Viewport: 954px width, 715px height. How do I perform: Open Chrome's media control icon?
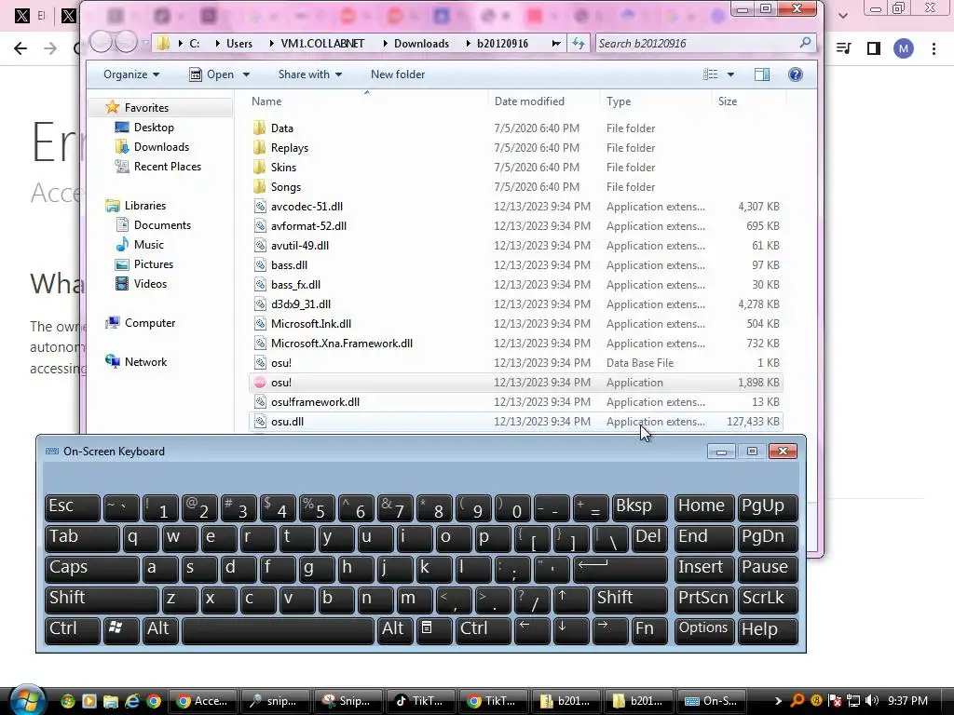click(x=844, y=48)
